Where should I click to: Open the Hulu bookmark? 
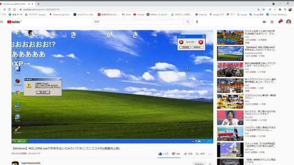[84, 14]
